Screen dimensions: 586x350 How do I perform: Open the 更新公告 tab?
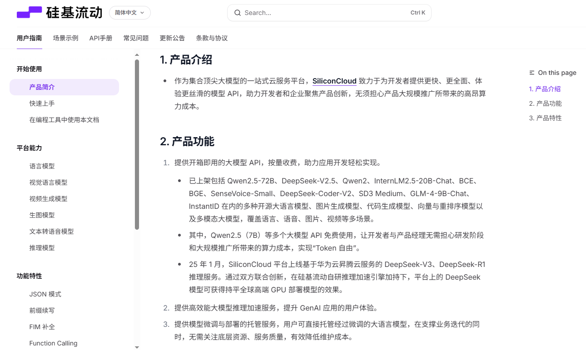172,38
